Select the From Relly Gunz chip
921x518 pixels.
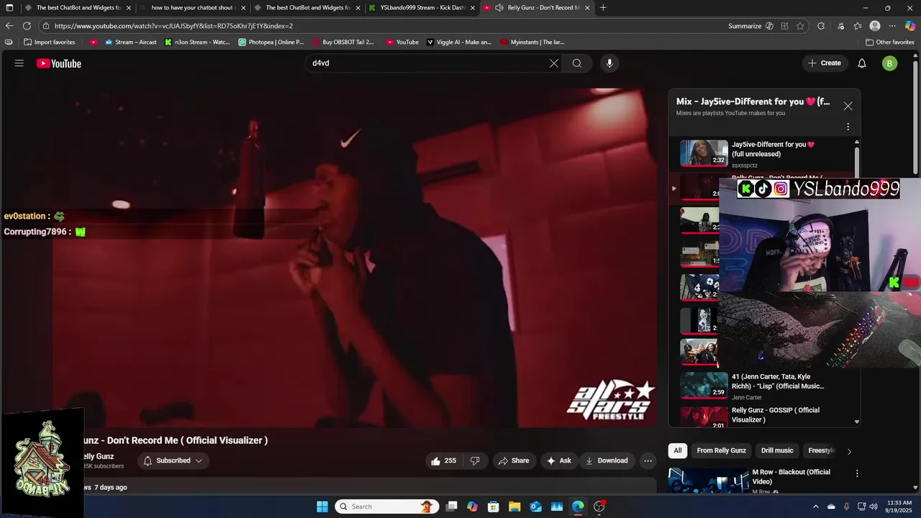coord(721,450)
